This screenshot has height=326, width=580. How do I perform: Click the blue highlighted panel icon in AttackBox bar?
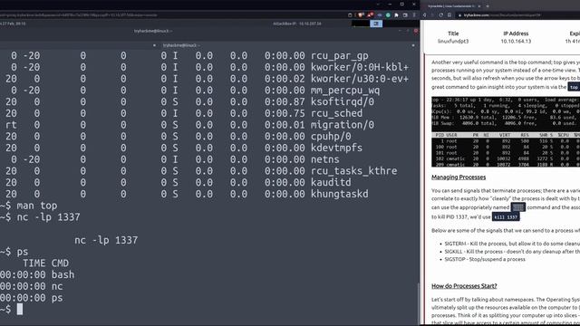point(376,24)
